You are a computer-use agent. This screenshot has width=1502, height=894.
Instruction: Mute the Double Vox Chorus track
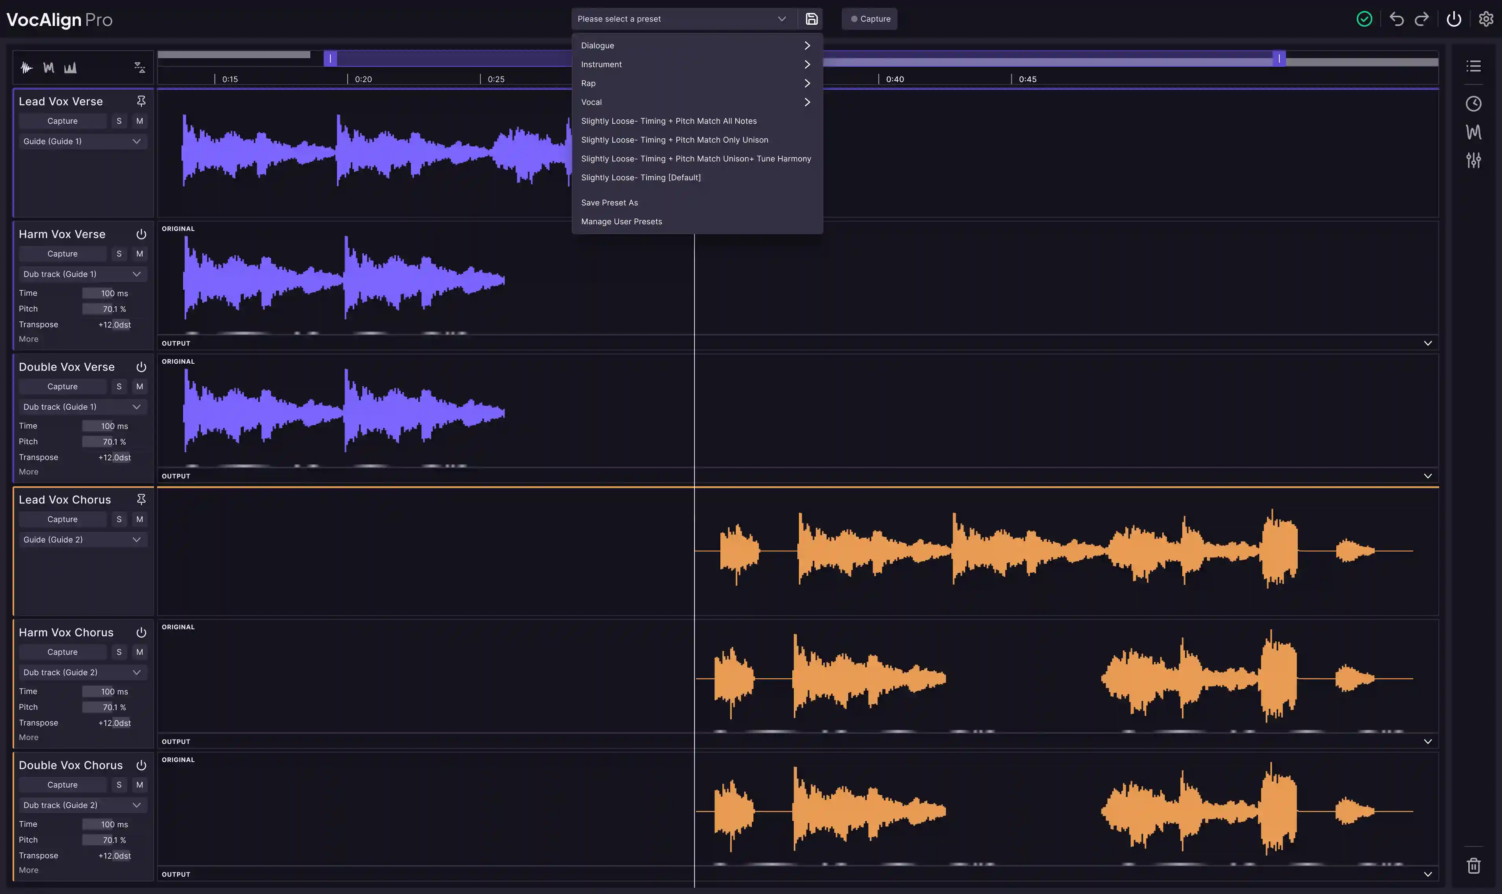139,785
